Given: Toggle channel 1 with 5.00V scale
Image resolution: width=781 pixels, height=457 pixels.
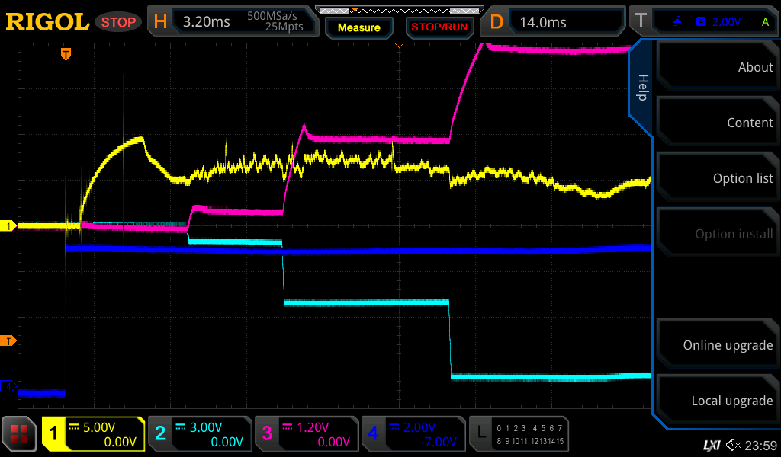Looking at the screenshot, I should point(93,433).
